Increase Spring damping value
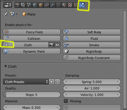Image resolution: width=127 pixels, height=110 pixels. (x=118, y=82)
